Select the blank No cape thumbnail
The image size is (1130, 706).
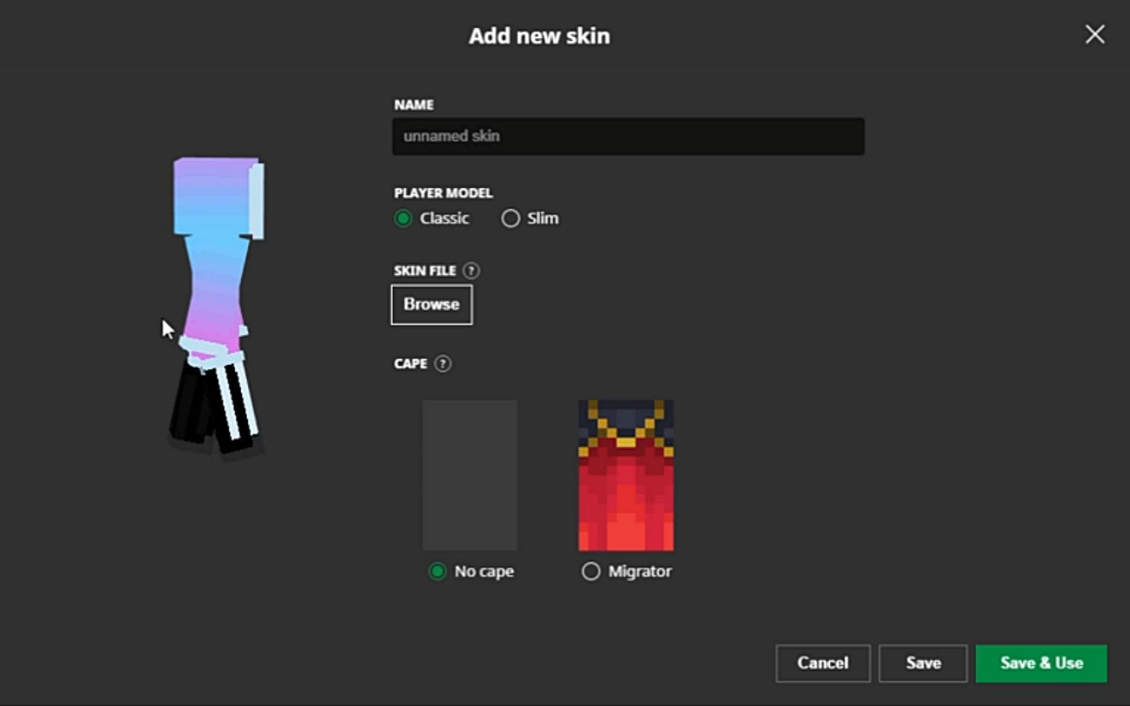point(470,474)
